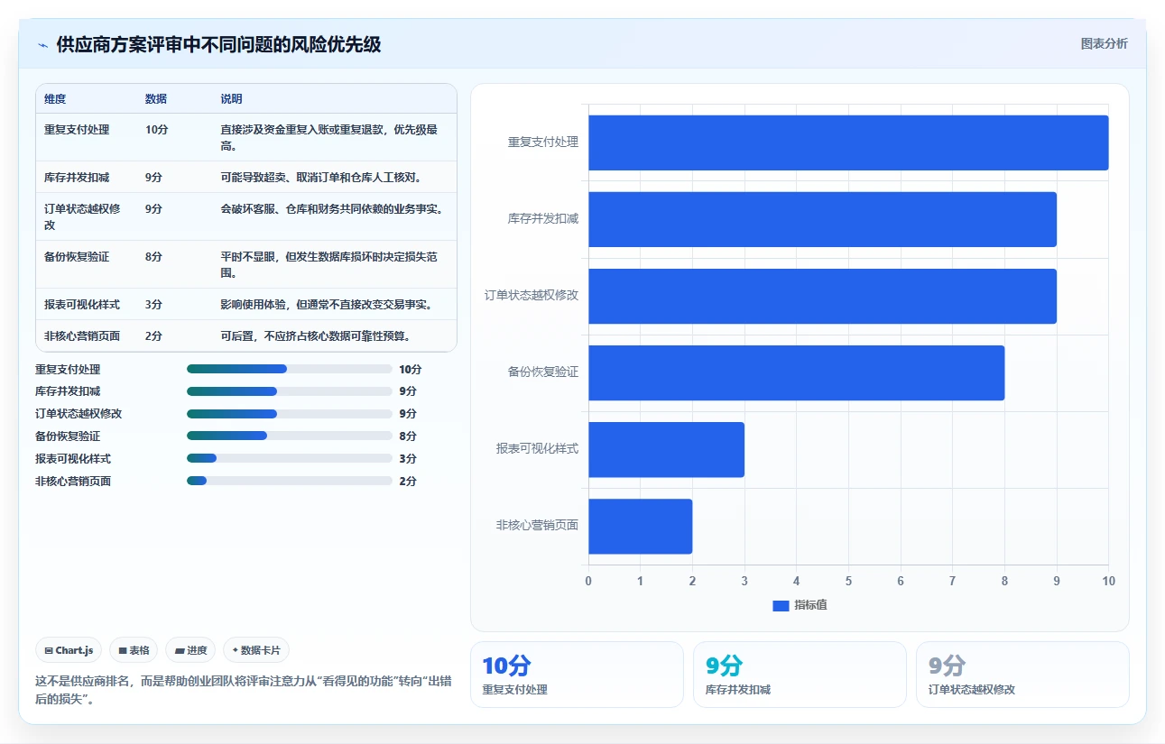This screenshot has width=1165, height=744.
Task: Click the 备份恢复验证 progress bar
Action: click(289, 436)
